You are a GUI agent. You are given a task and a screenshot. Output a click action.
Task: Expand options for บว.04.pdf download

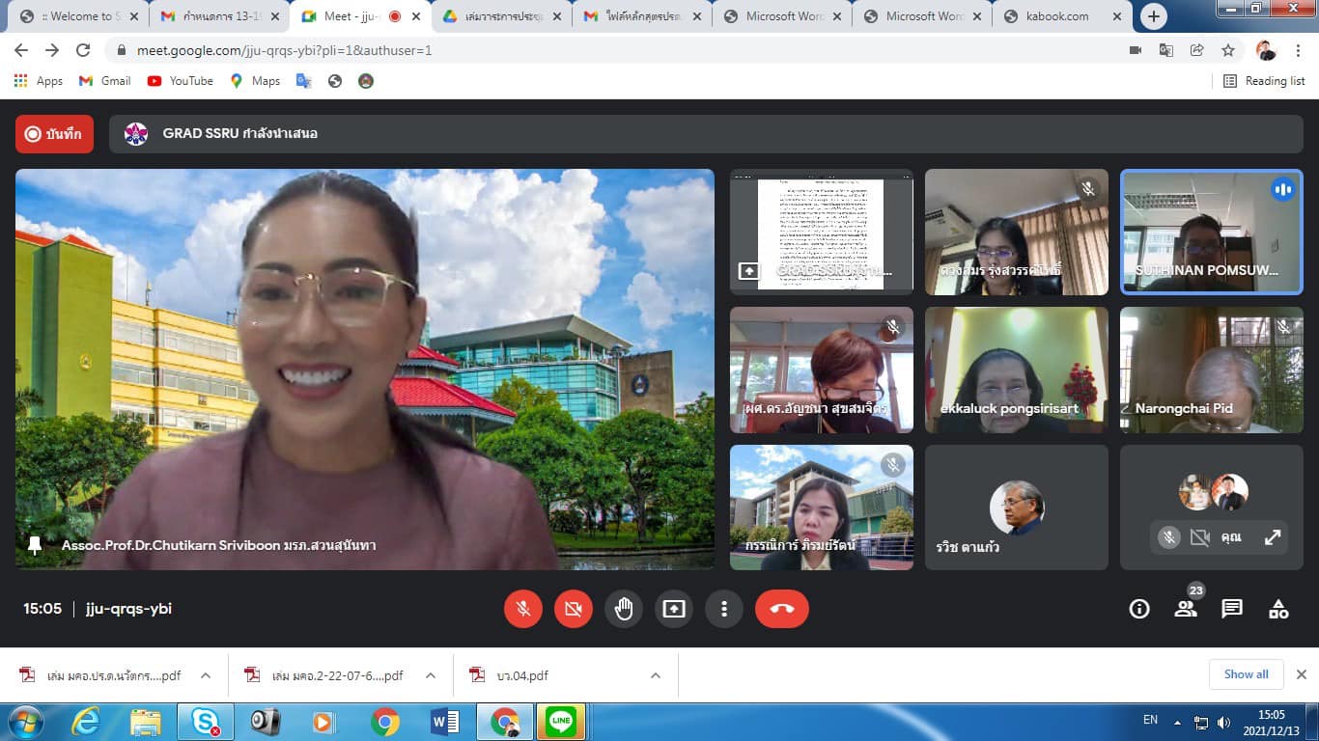click(656, 675)
